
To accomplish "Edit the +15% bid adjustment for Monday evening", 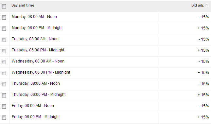I will (203, 28).
